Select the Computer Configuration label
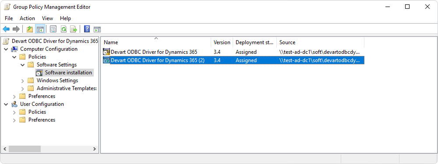The image size is (438, 164). point(49,49)
